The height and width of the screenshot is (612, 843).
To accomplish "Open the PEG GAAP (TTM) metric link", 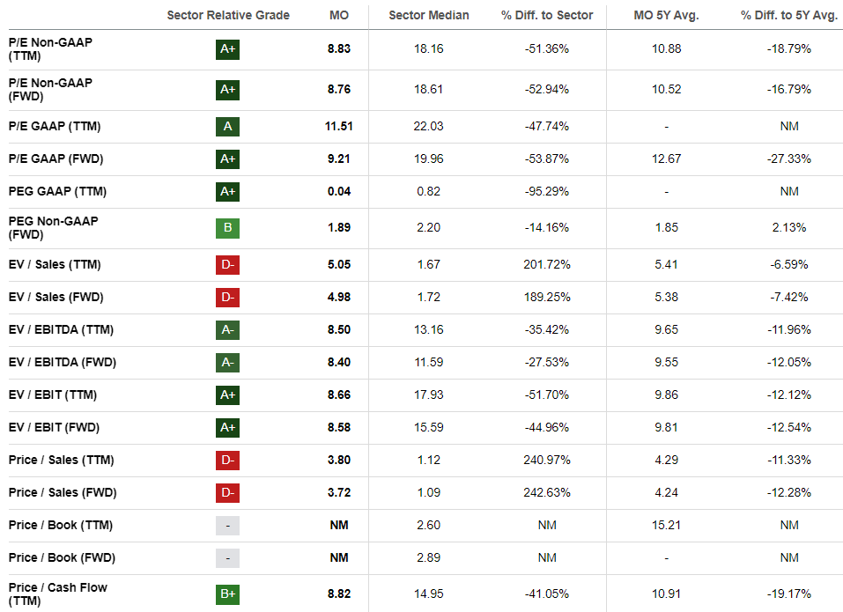I will 55,192.
